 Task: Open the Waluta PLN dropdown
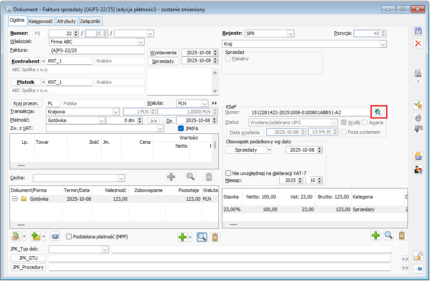click(204, 103)
